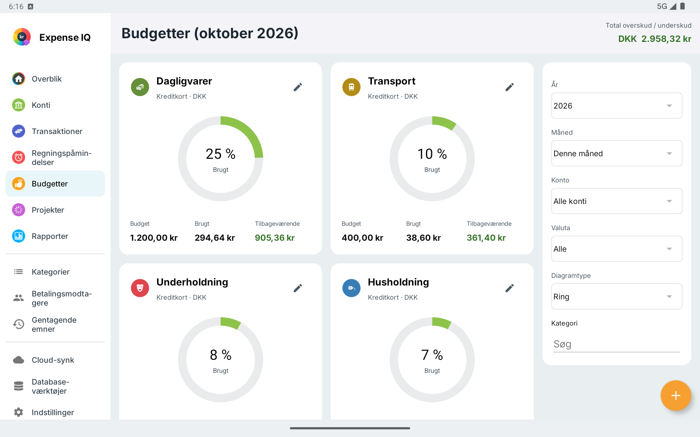The width and height of the screenshot is (700, 437).
Task: Open the Valuta dropdown showing Alle
Action: pyautogui.click(x=617, y=249)
